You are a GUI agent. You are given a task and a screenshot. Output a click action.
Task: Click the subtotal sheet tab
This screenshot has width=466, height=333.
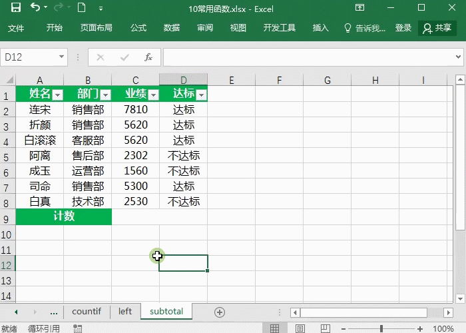click(166, 311)
